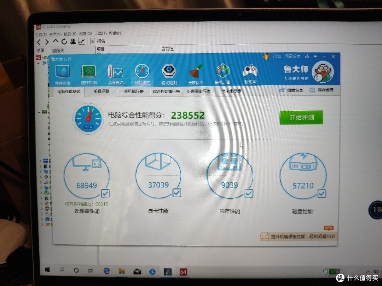Image resolution: width=382 pixels, height=286 pixels.
Task: Open the 清理优化 broom cleanup section
Action: tap(196, 75)
